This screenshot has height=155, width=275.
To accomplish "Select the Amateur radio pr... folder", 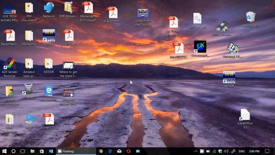I will point(29,68).
